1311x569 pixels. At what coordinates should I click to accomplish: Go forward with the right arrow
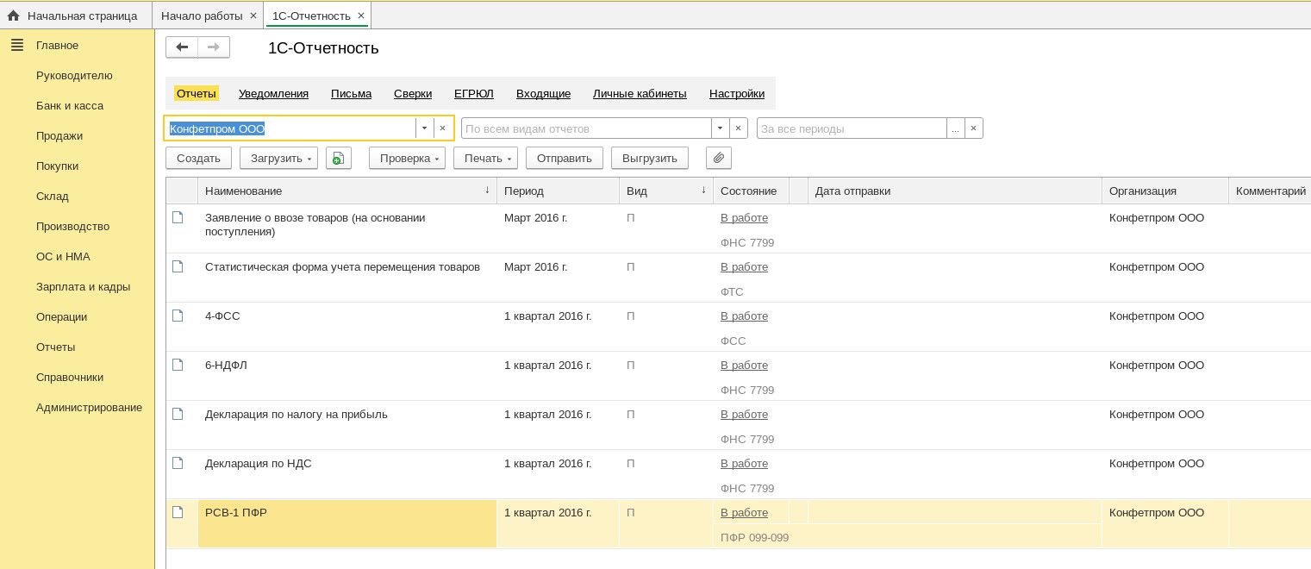[x=214, y=47]
